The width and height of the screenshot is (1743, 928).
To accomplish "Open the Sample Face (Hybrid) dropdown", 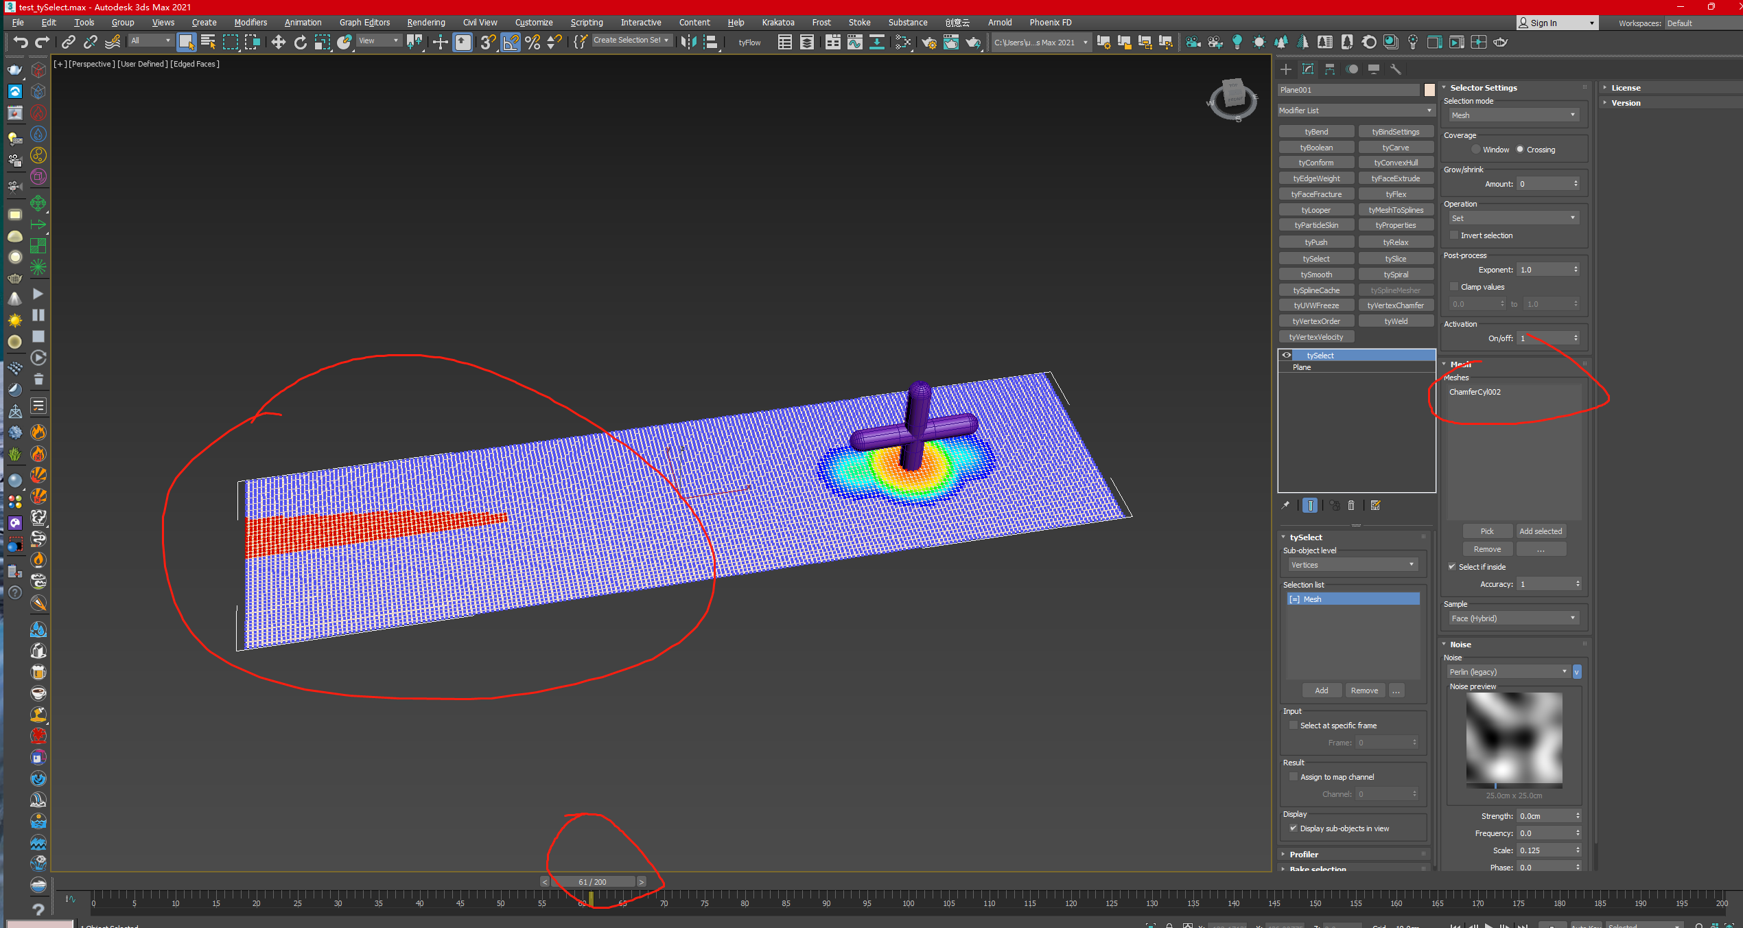I will [x=1513, y=618].
